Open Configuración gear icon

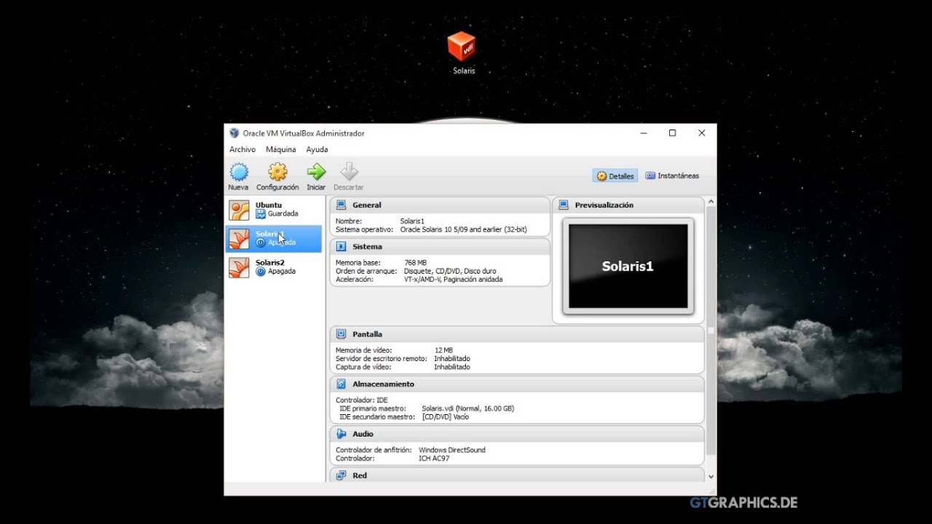(277, 172)
